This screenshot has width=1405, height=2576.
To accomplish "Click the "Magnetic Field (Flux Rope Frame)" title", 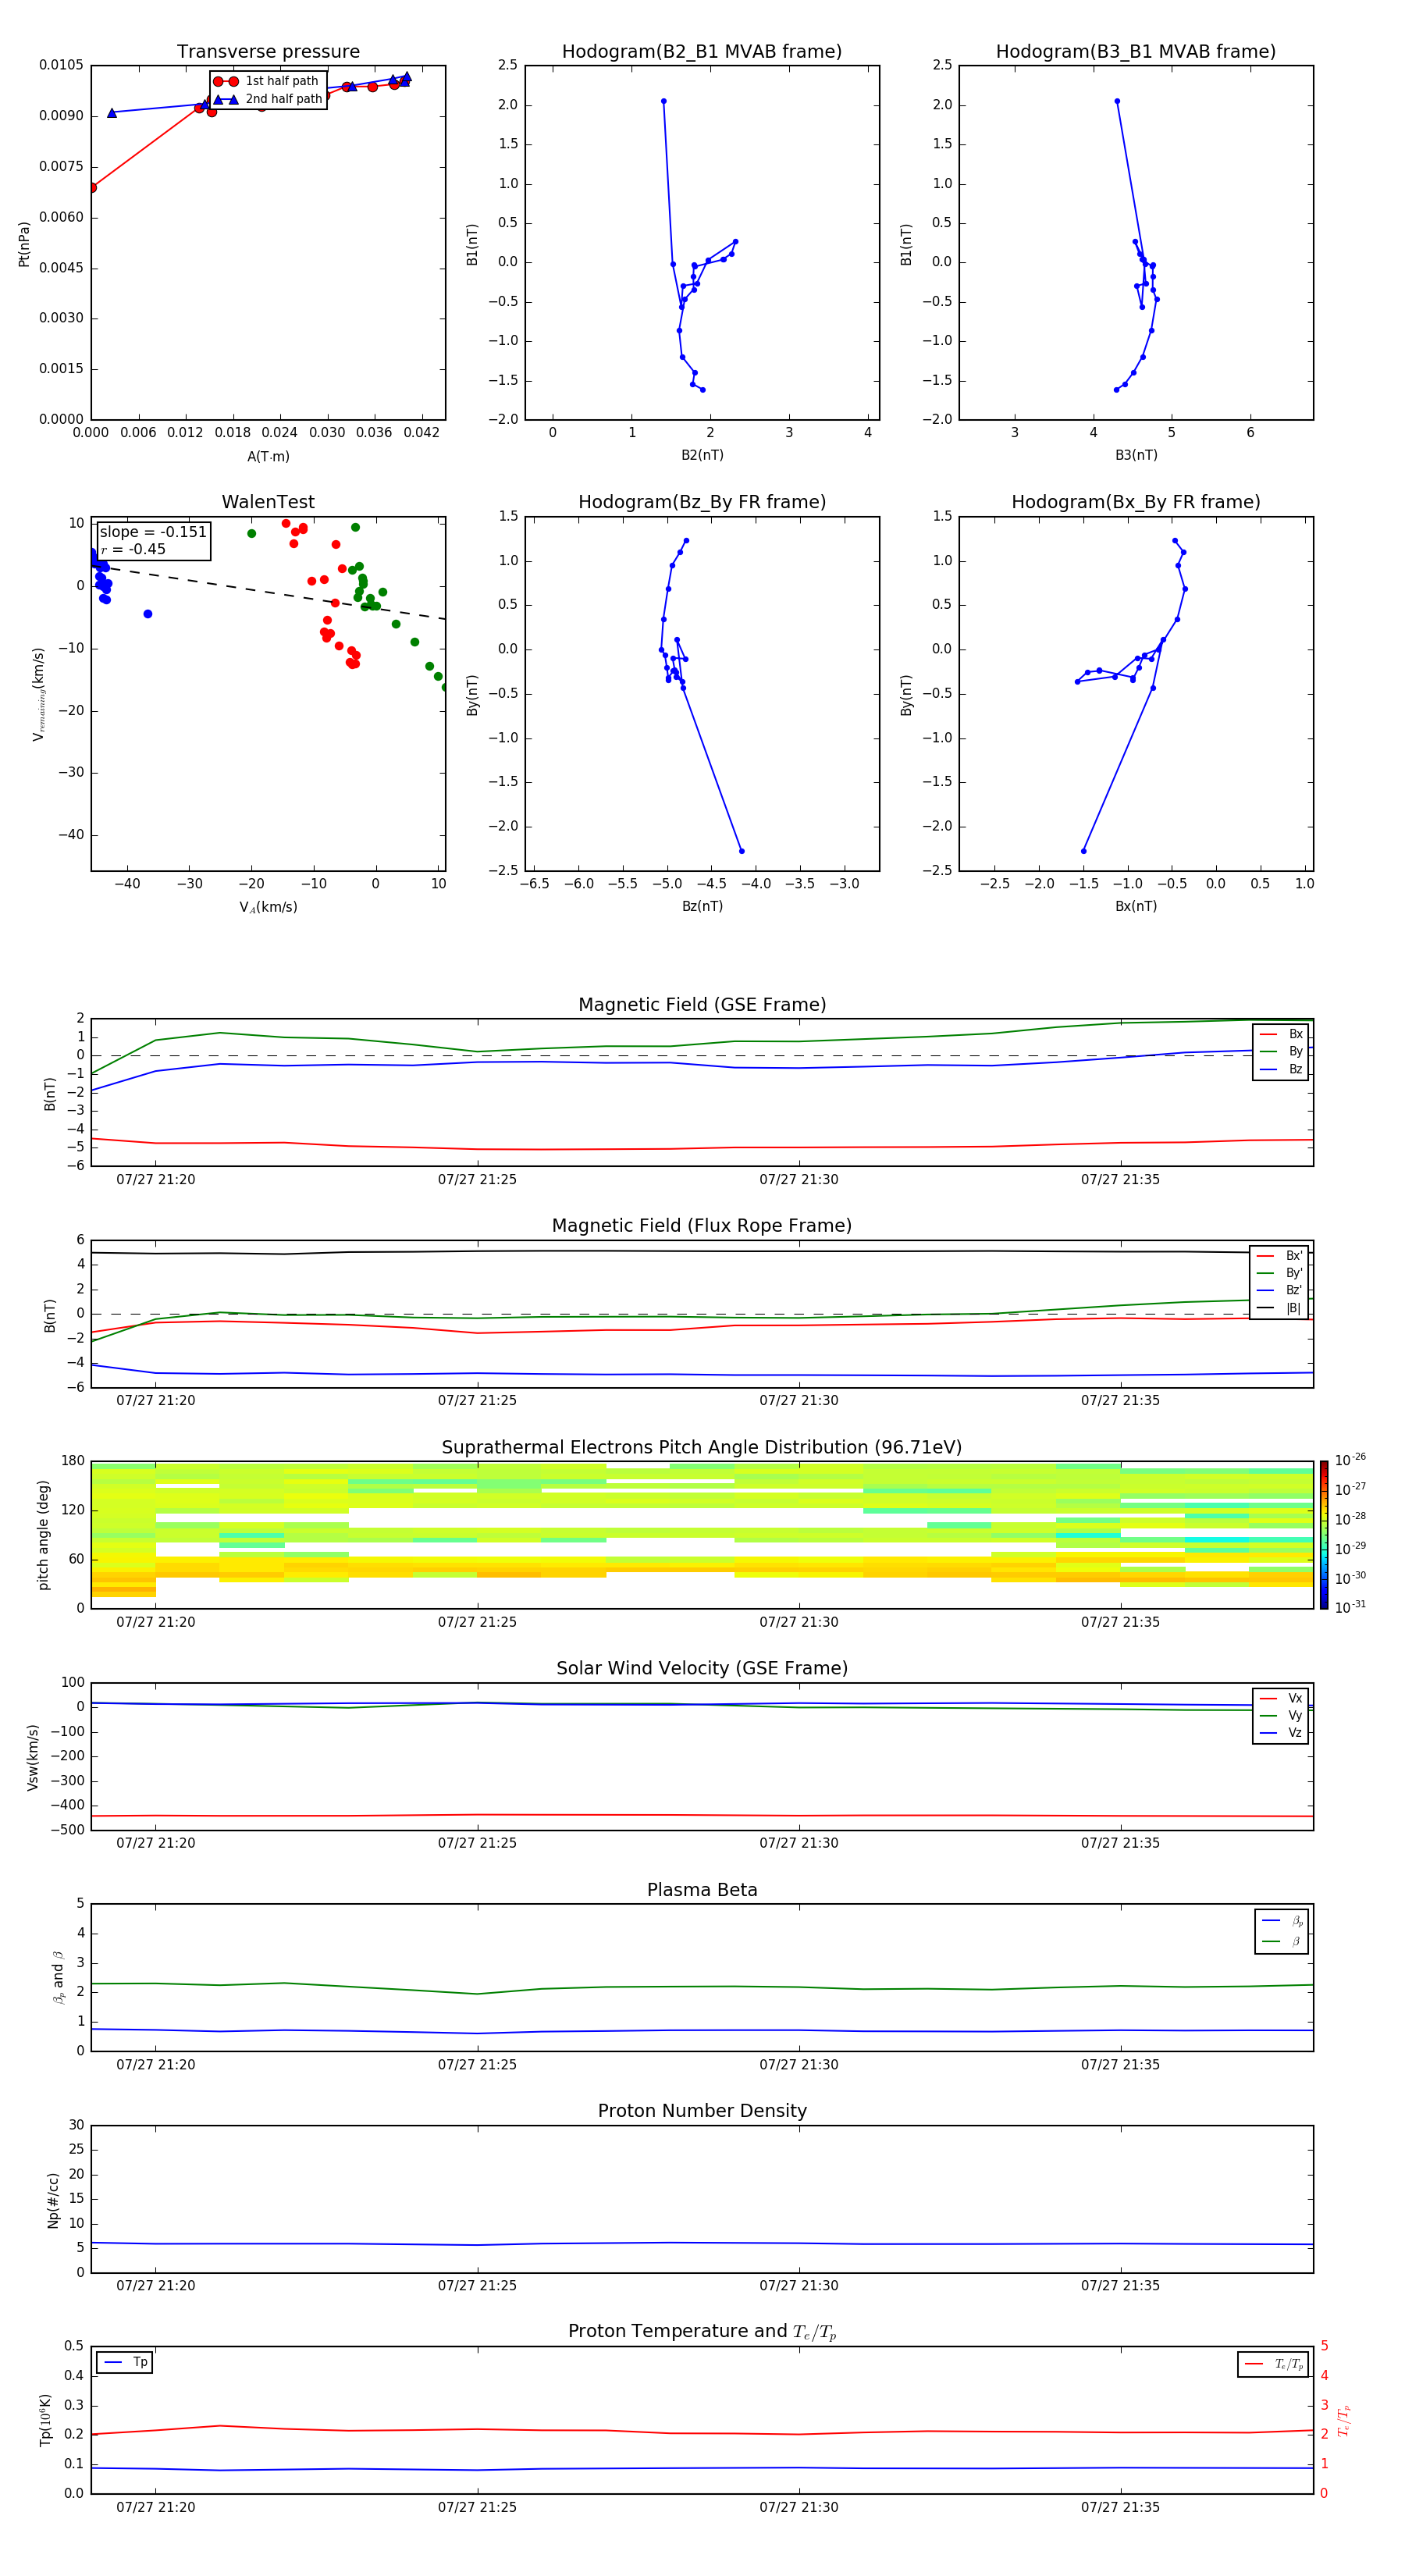I will [702, 1226].
